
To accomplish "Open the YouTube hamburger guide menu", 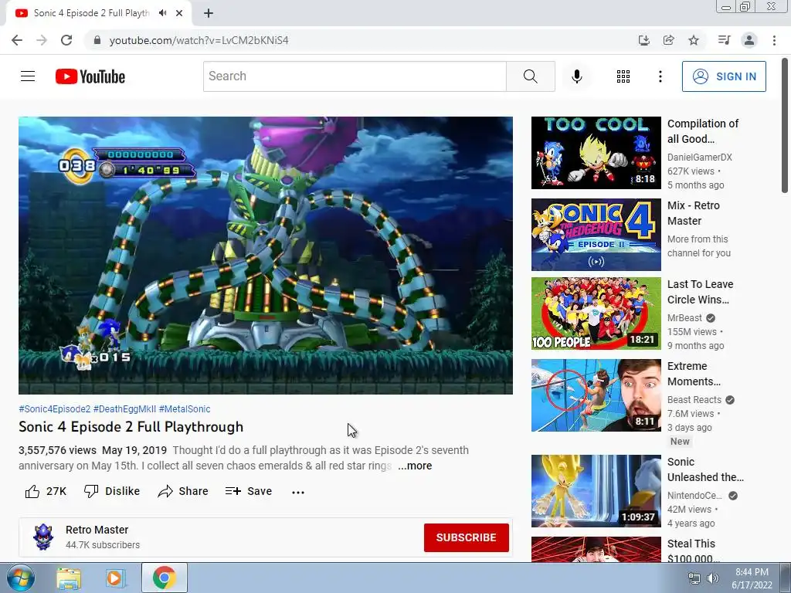I will (28, 76).
